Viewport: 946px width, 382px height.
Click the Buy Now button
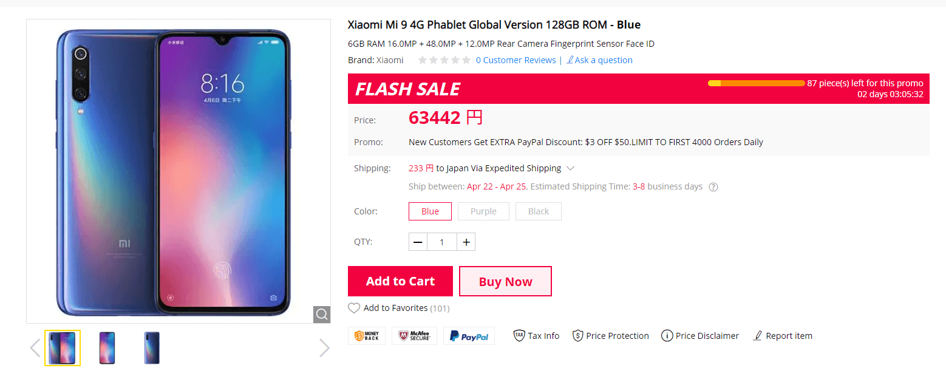(505, 281)
